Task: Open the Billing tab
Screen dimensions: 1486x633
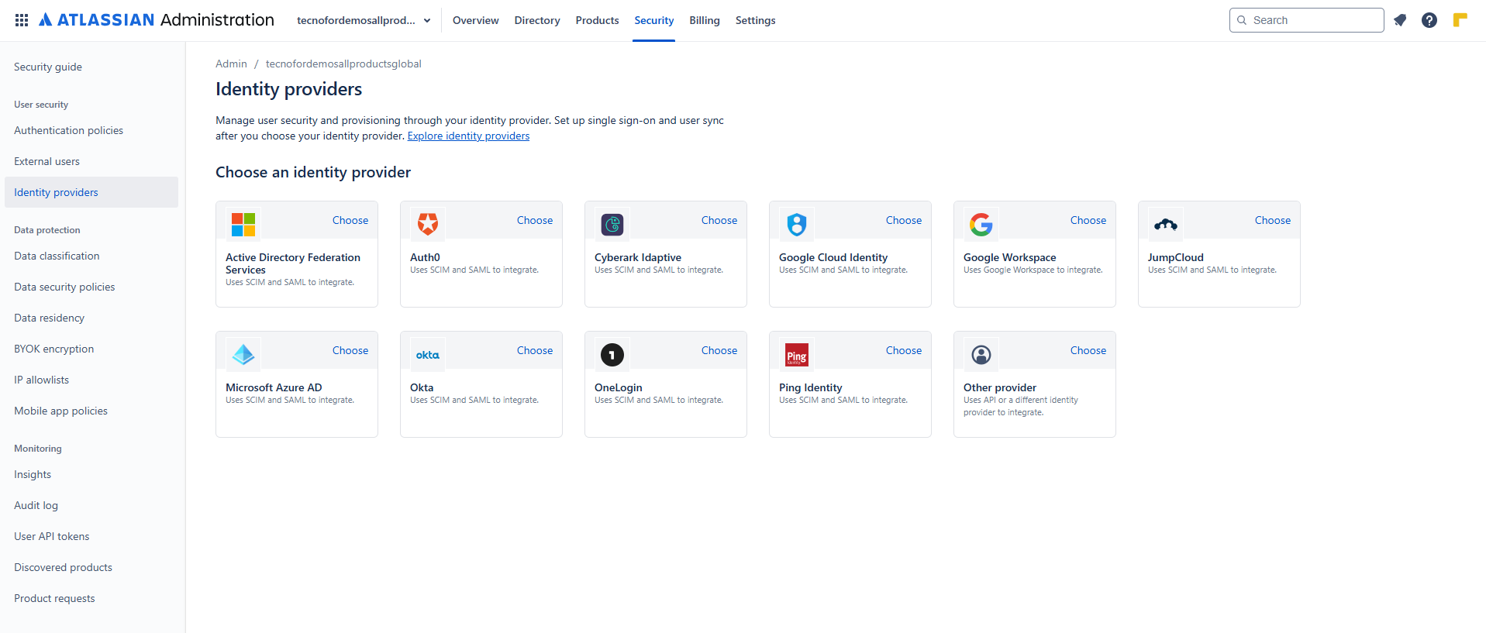Action: coord(705,20)
